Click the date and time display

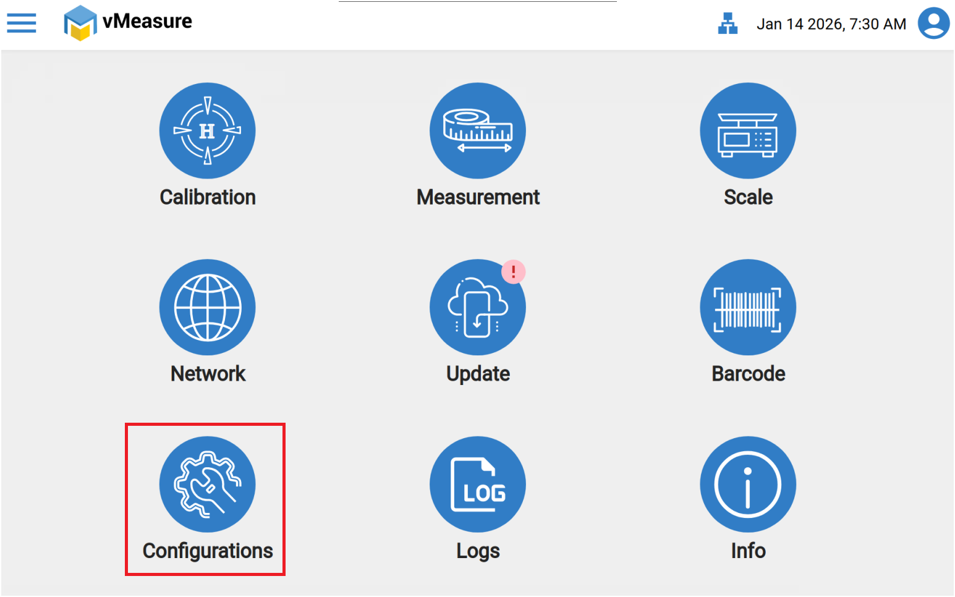[831, 24]
